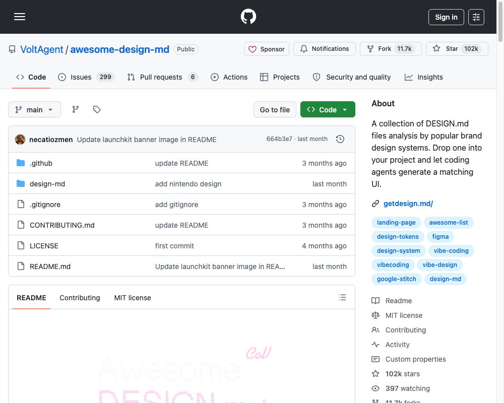Click the Notifications button
504x403 pixels.
click(324, 49)
